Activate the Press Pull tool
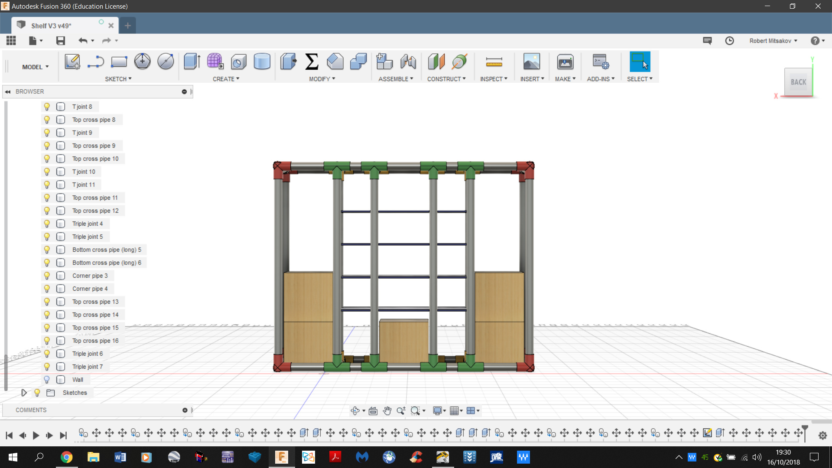832x468 pixels. [288, 62]
